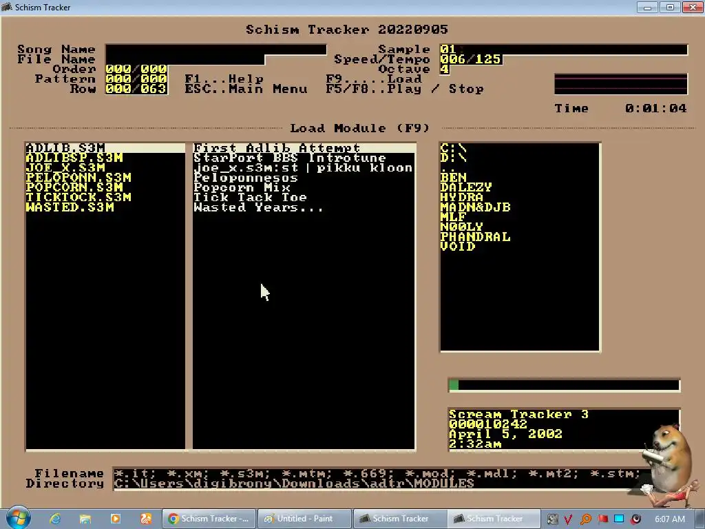Select TICKTOCK.S3M module file
The width and height of the screenshot is (705, 529).
(78, 198)
